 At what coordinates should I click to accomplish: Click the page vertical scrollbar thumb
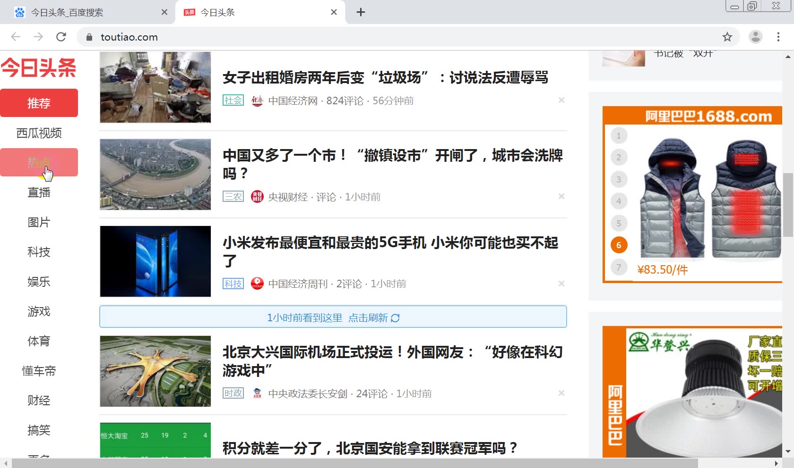tap(788, 205)
